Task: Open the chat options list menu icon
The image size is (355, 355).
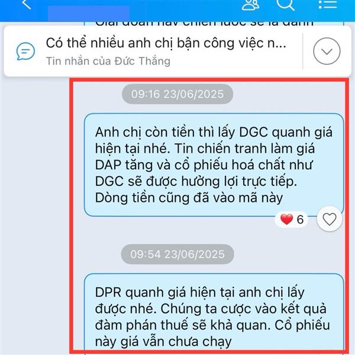Action: click(328, 4)
